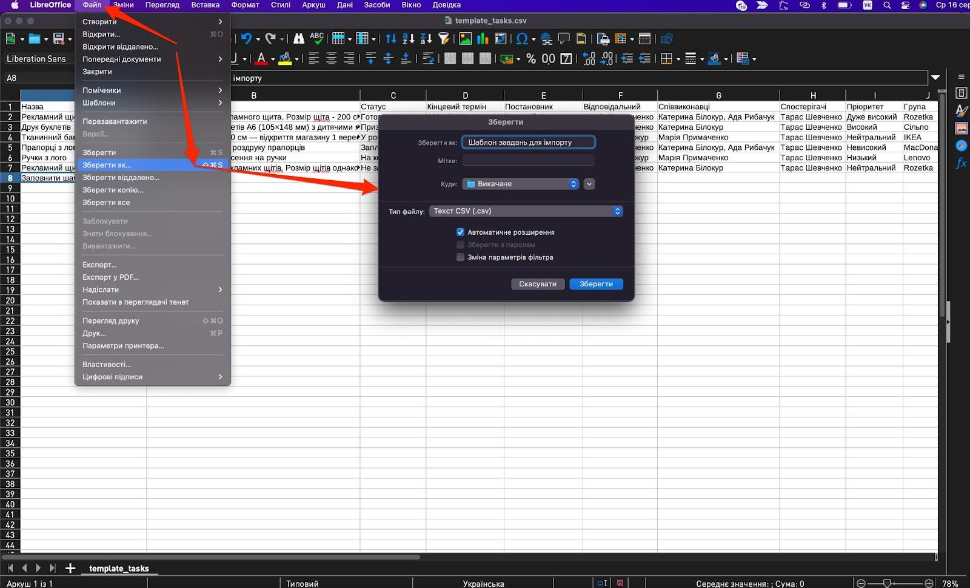Open Find & Replace binoculars icon
This screenshot has height=588, width=970.
(x=298, y=39)
